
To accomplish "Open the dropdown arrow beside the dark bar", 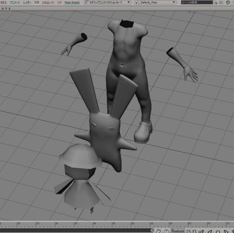I will coord(152,230).
